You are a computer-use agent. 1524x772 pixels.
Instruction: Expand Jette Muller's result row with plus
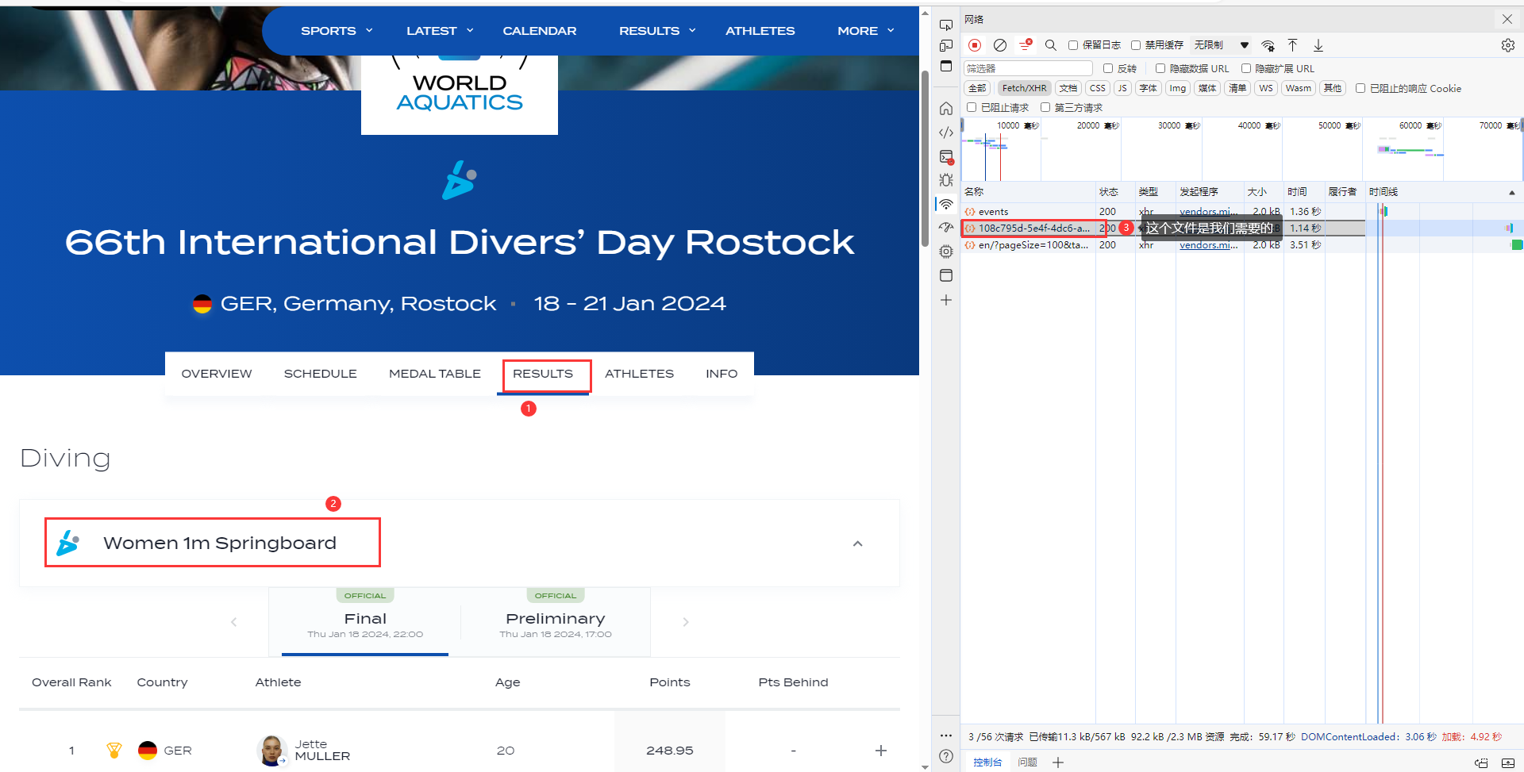point(880,751)
